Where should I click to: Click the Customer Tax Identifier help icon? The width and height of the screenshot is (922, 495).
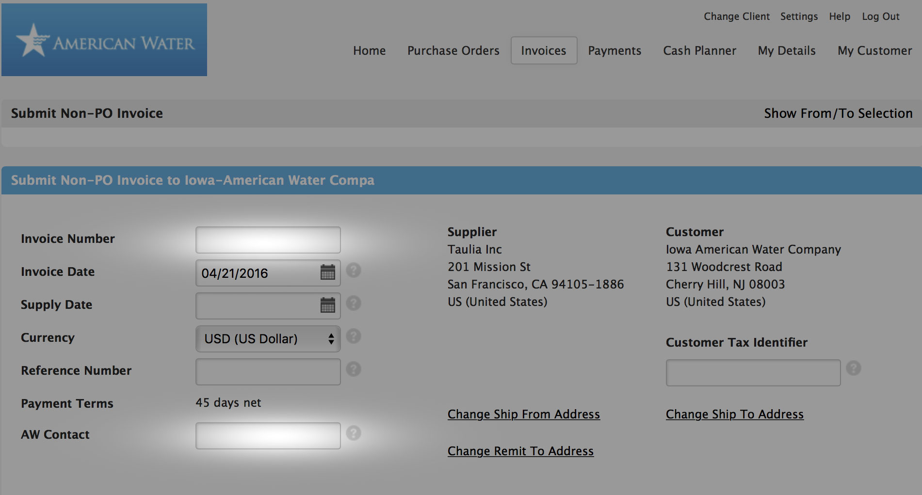point(854,368)
